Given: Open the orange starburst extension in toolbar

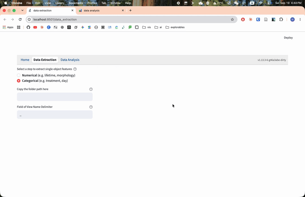Looking at the screenshot, I should tap(251, 19).
